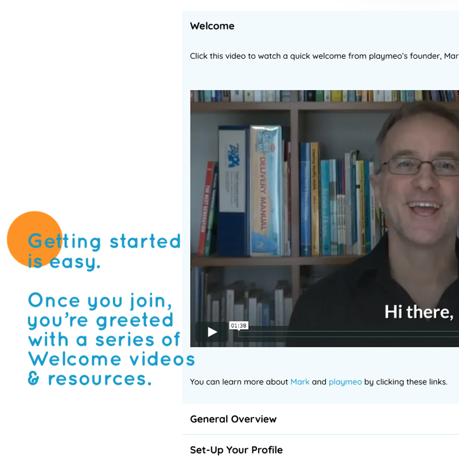This screenshot has height=459, width=459.
Task: Click the 01:38 duration marker
Action: click(239, 325)
